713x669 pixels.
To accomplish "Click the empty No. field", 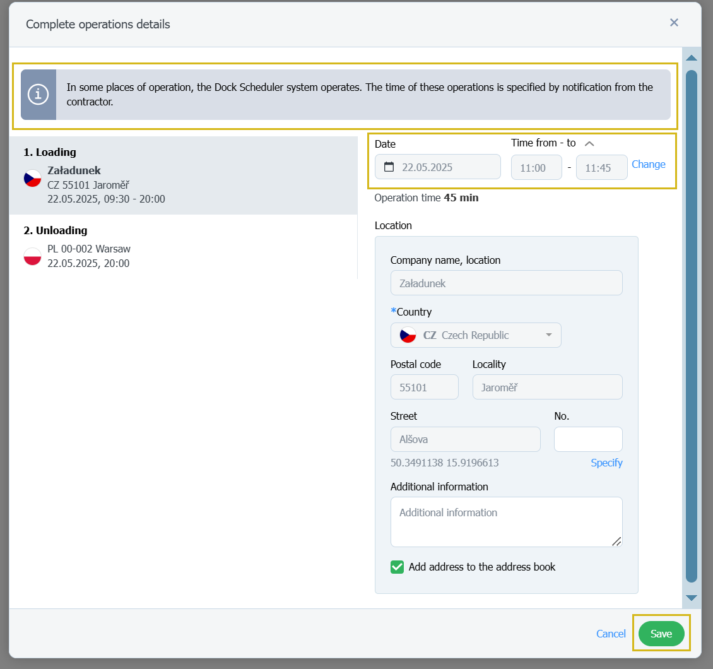I will [588, 439].
